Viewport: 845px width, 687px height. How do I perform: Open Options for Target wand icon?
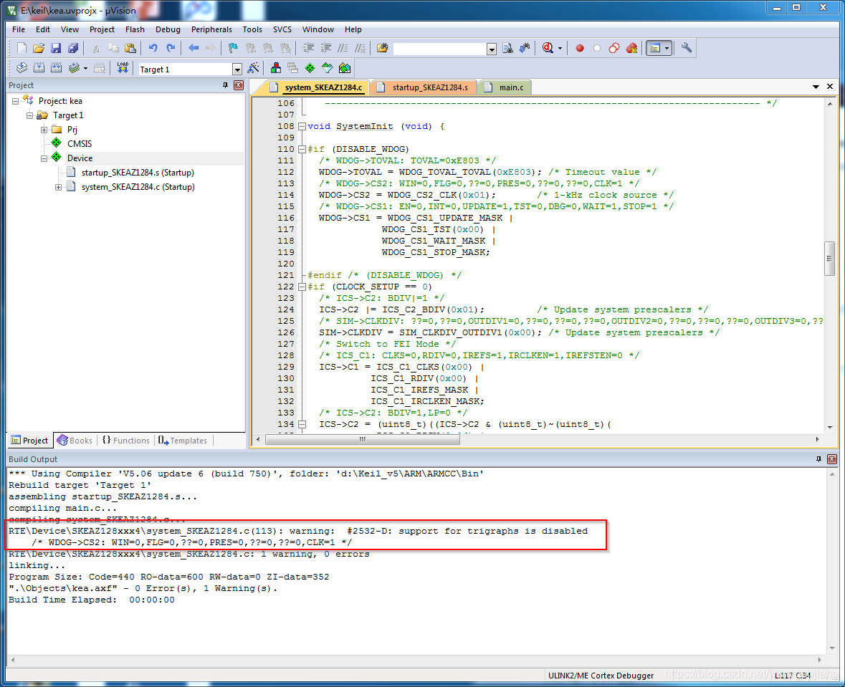[253, 68]
